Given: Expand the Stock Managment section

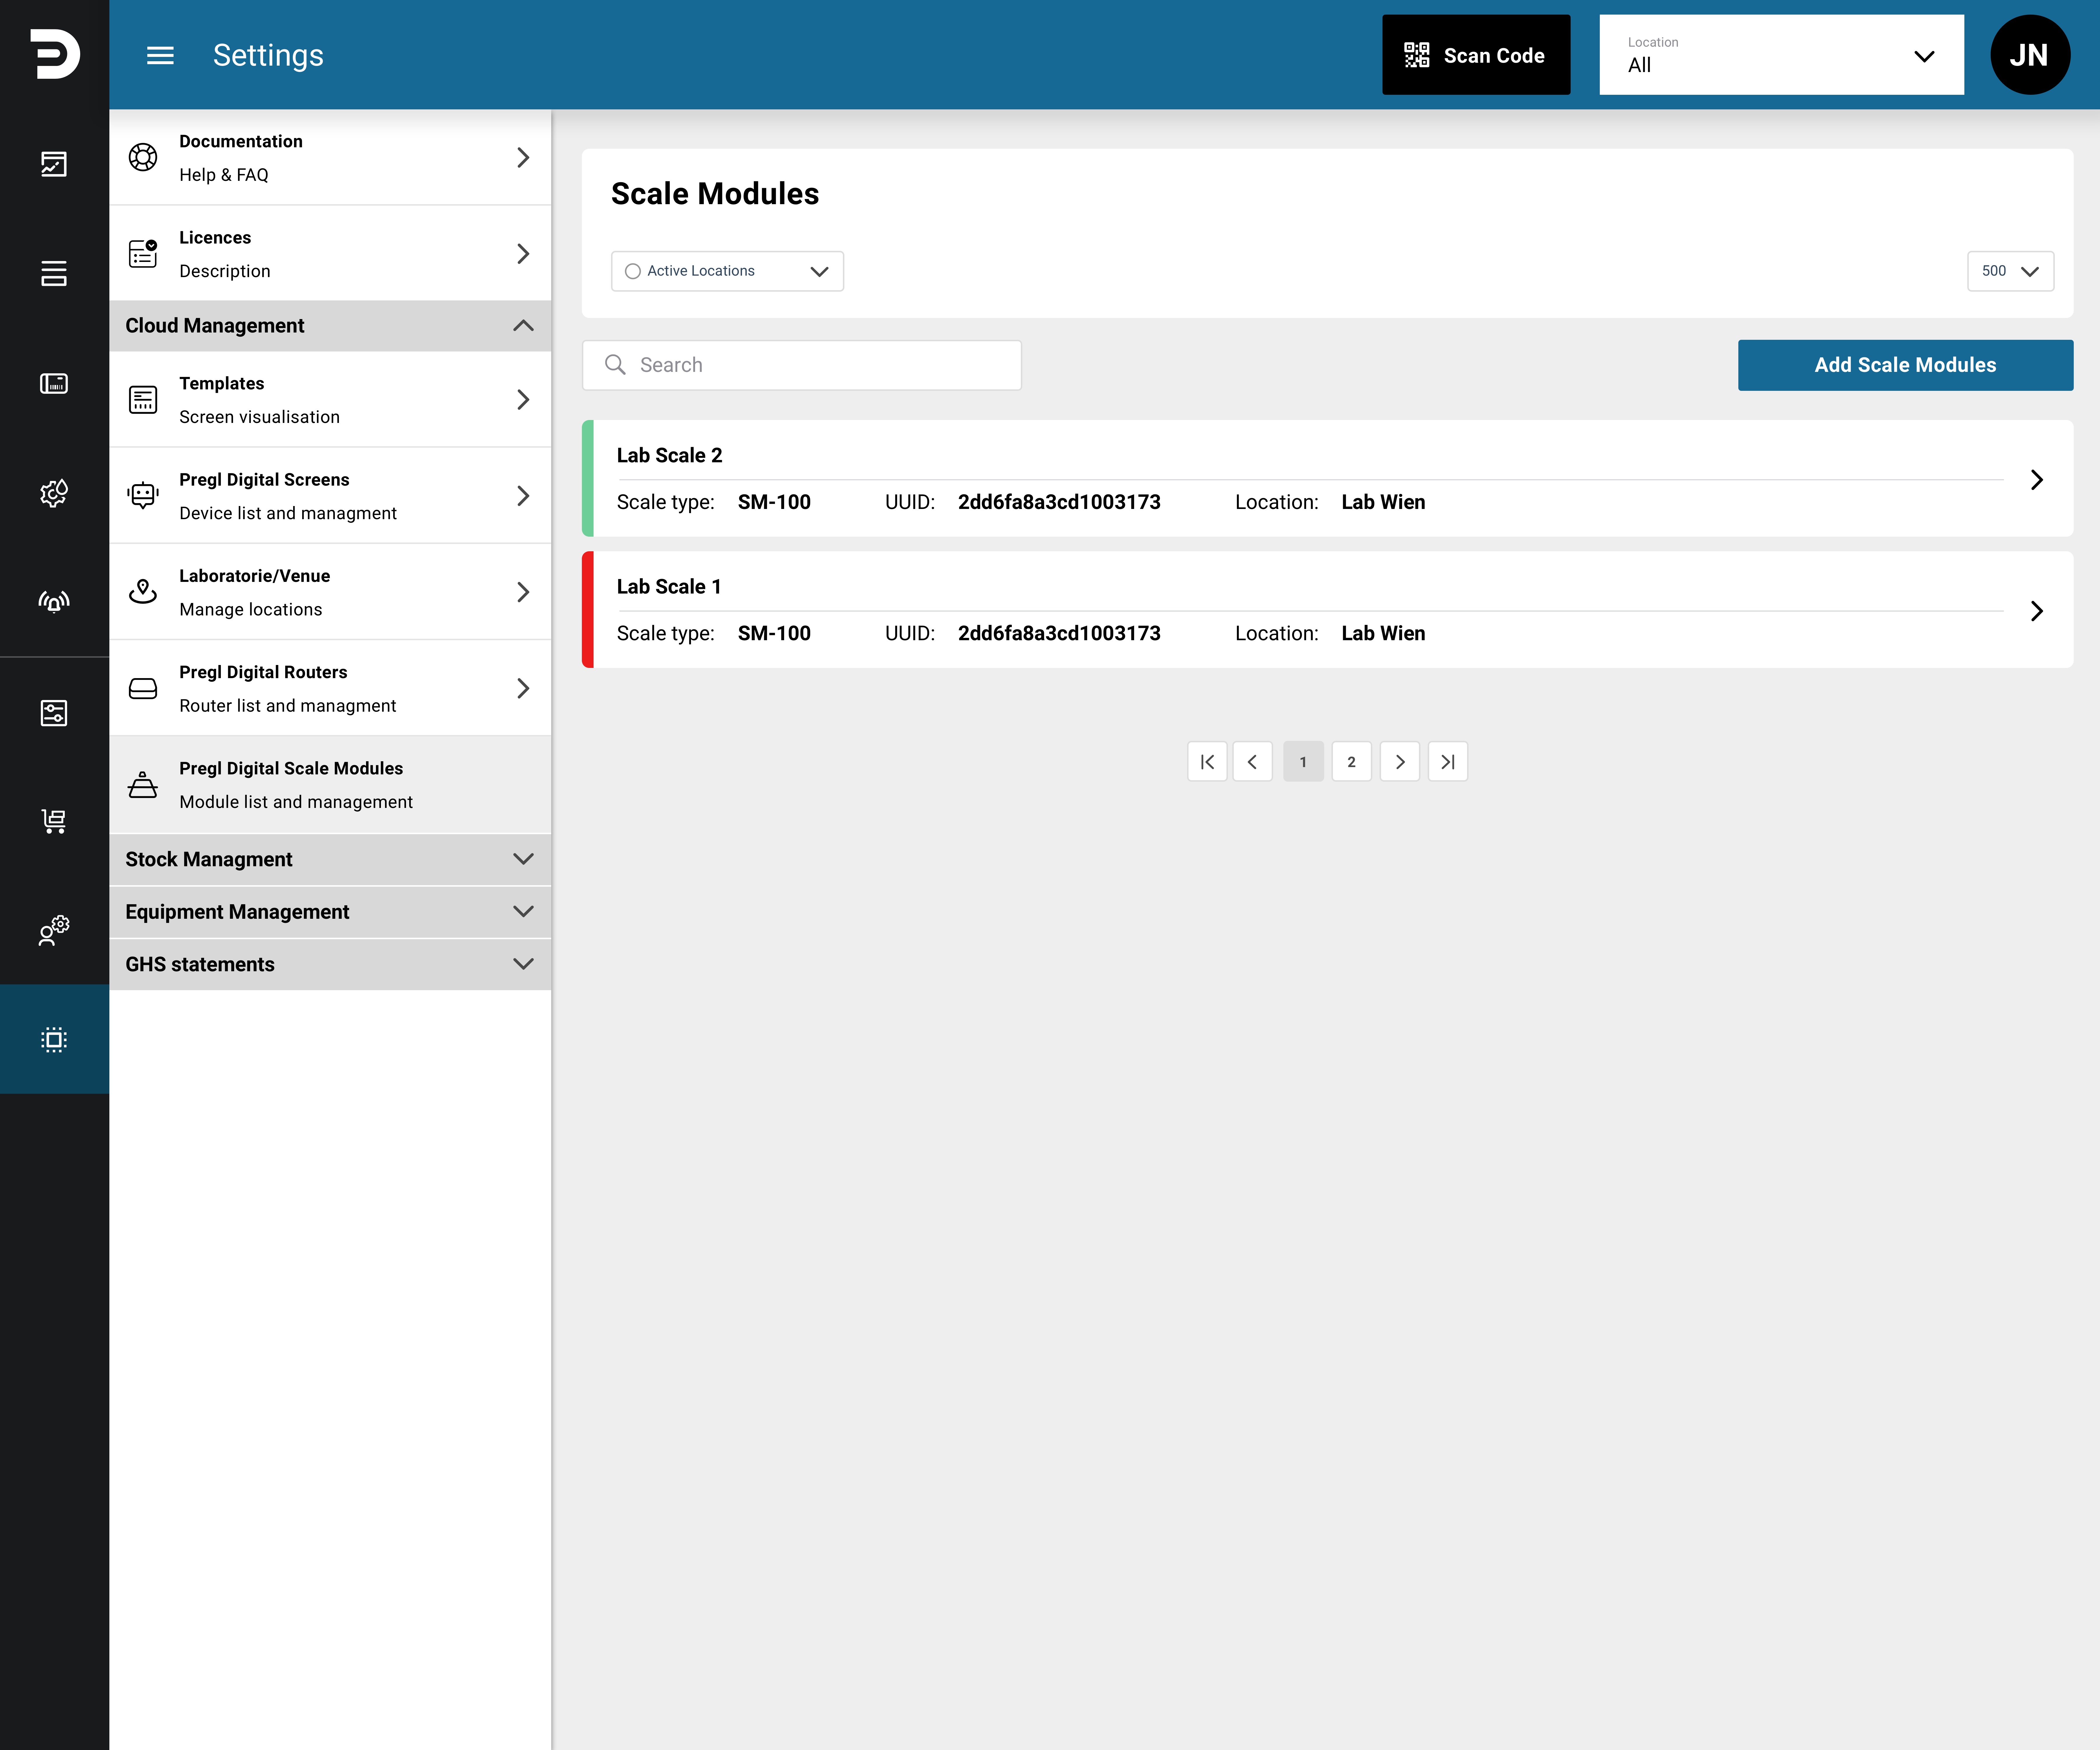Looking at the screenshot, I should (x=330, y=859).
